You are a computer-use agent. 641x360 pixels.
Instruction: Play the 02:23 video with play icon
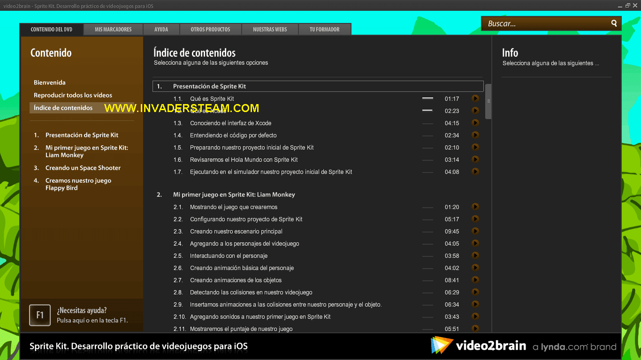pyautogui.click(x=475, y=111)
